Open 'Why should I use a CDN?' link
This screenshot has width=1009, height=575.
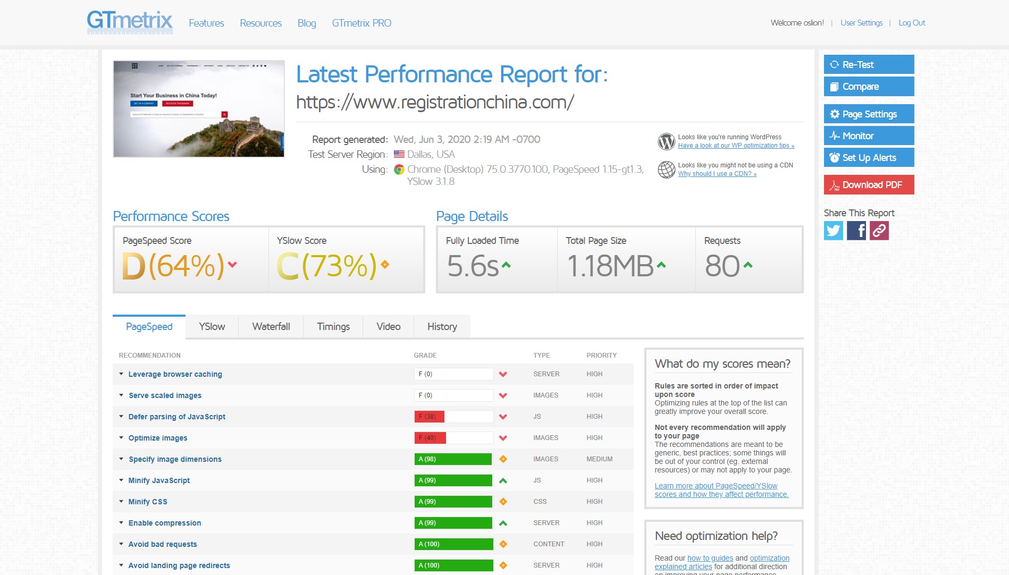point(717,174)
